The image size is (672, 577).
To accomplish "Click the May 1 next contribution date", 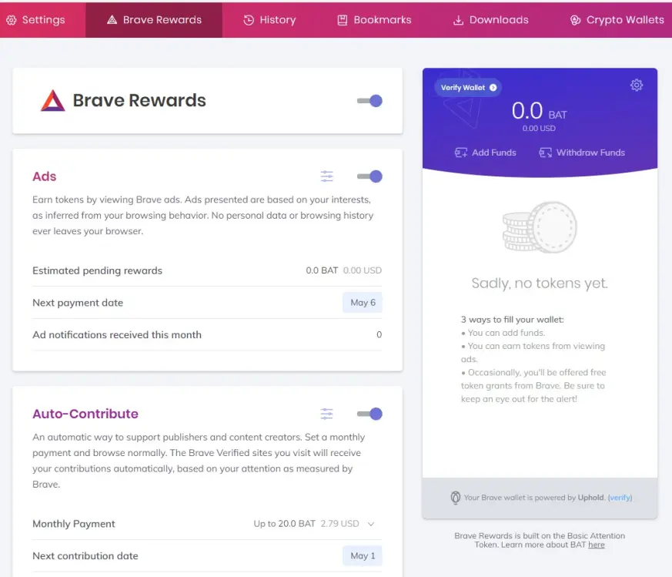I will pos(363,556).
